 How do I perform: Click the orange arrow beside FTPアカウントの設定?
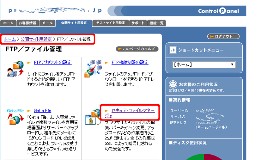tap(29, 63)
